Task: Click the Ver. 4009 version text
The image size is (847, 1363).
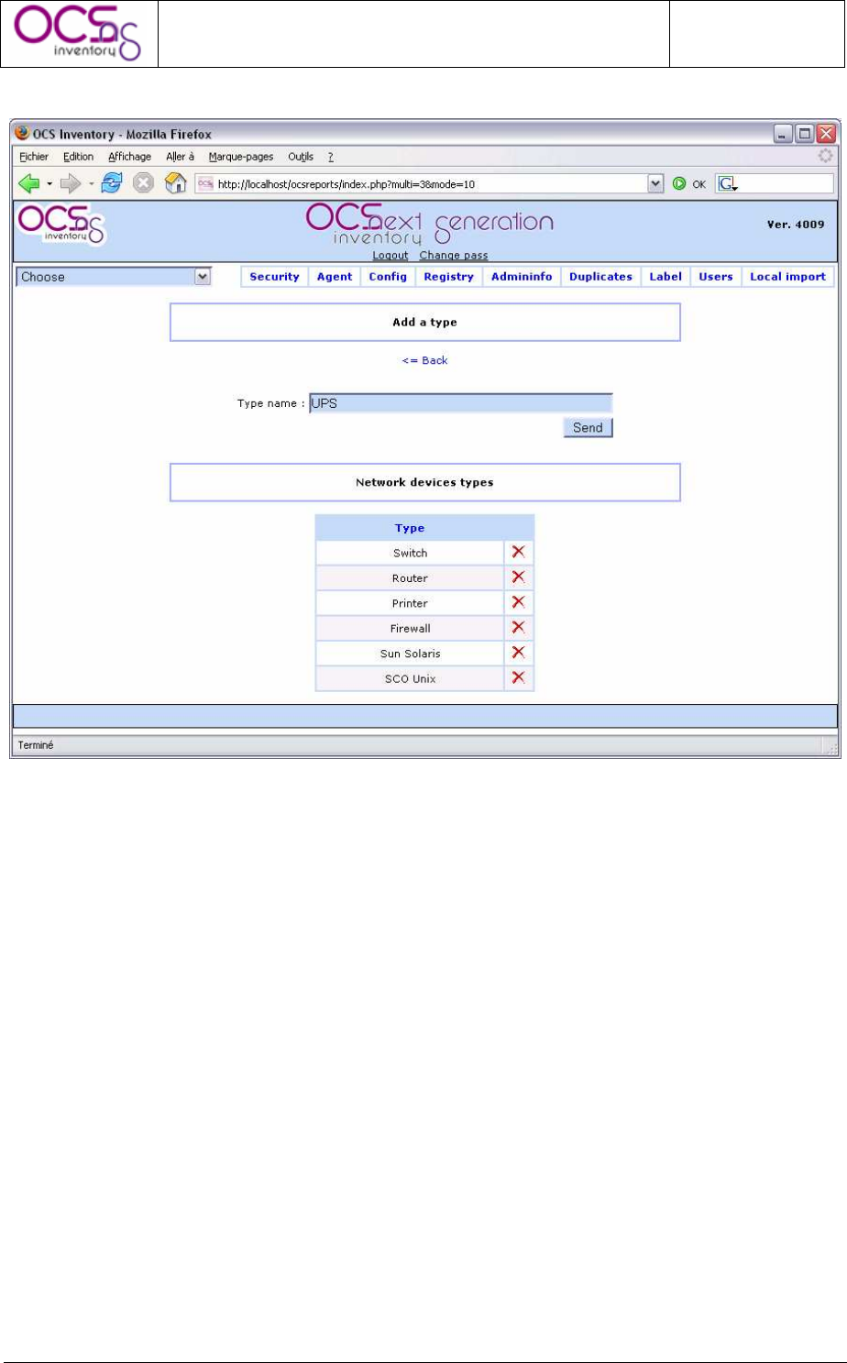Action: point(796,225)
